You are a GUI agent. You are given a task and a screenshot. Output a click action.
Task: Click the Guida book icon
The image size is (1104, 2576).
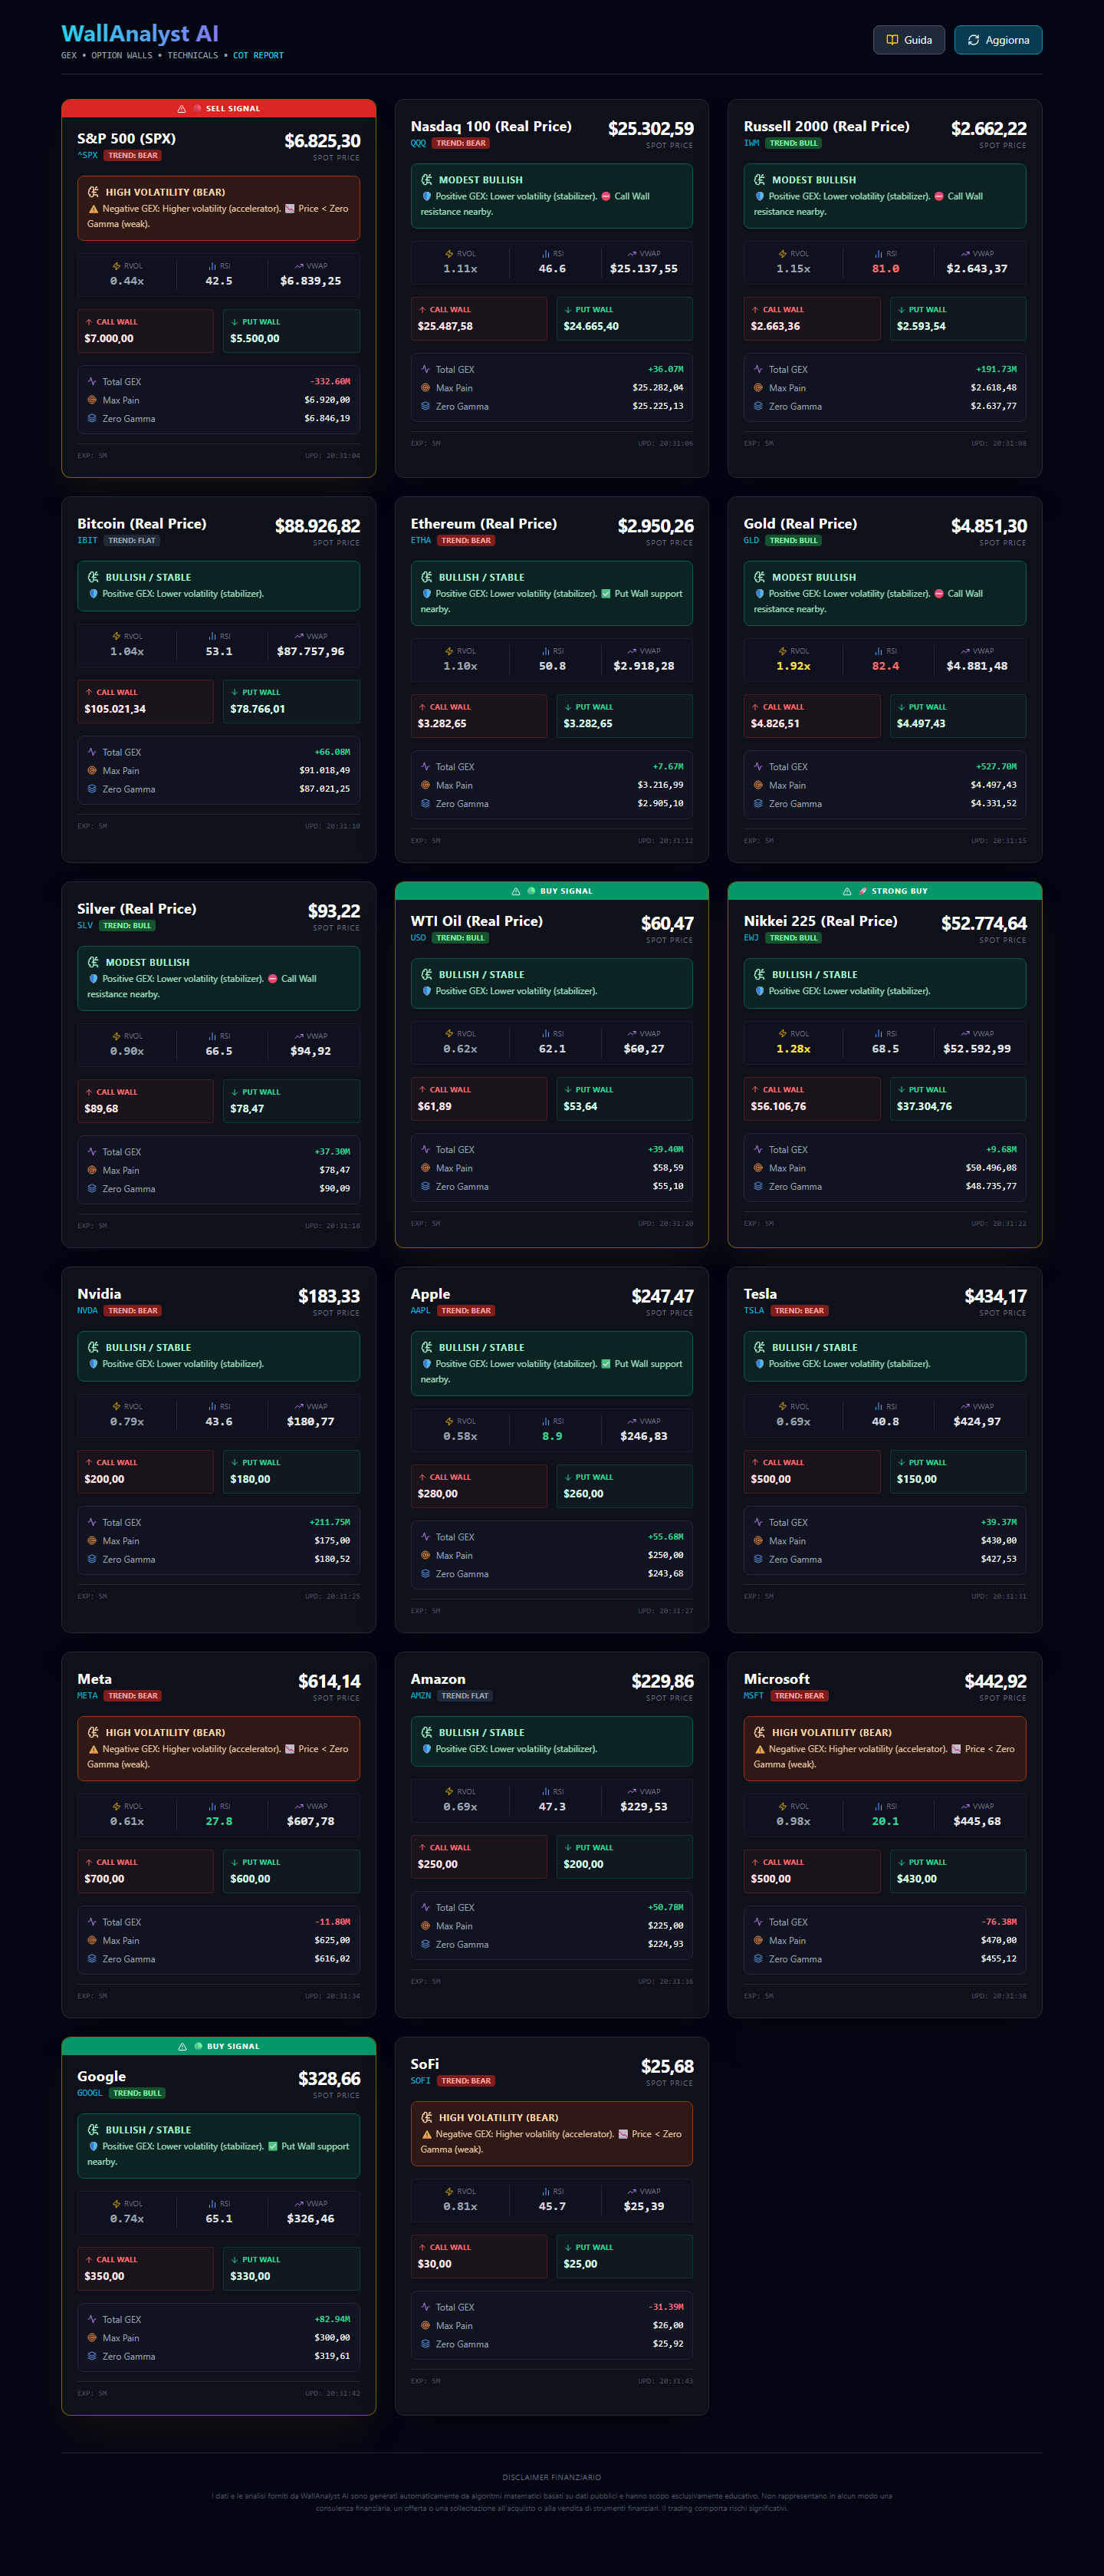point(892,40)
